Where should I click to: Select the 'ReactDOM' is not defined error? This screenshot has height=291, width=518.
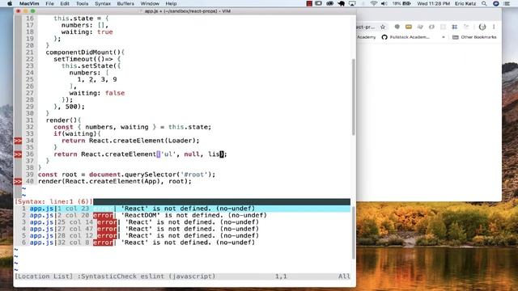tap(182, 216)
